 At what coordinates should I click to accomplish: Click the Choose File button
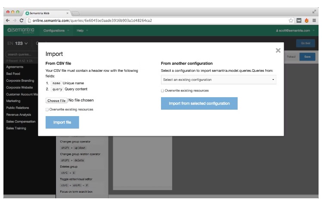pos(56,101)
